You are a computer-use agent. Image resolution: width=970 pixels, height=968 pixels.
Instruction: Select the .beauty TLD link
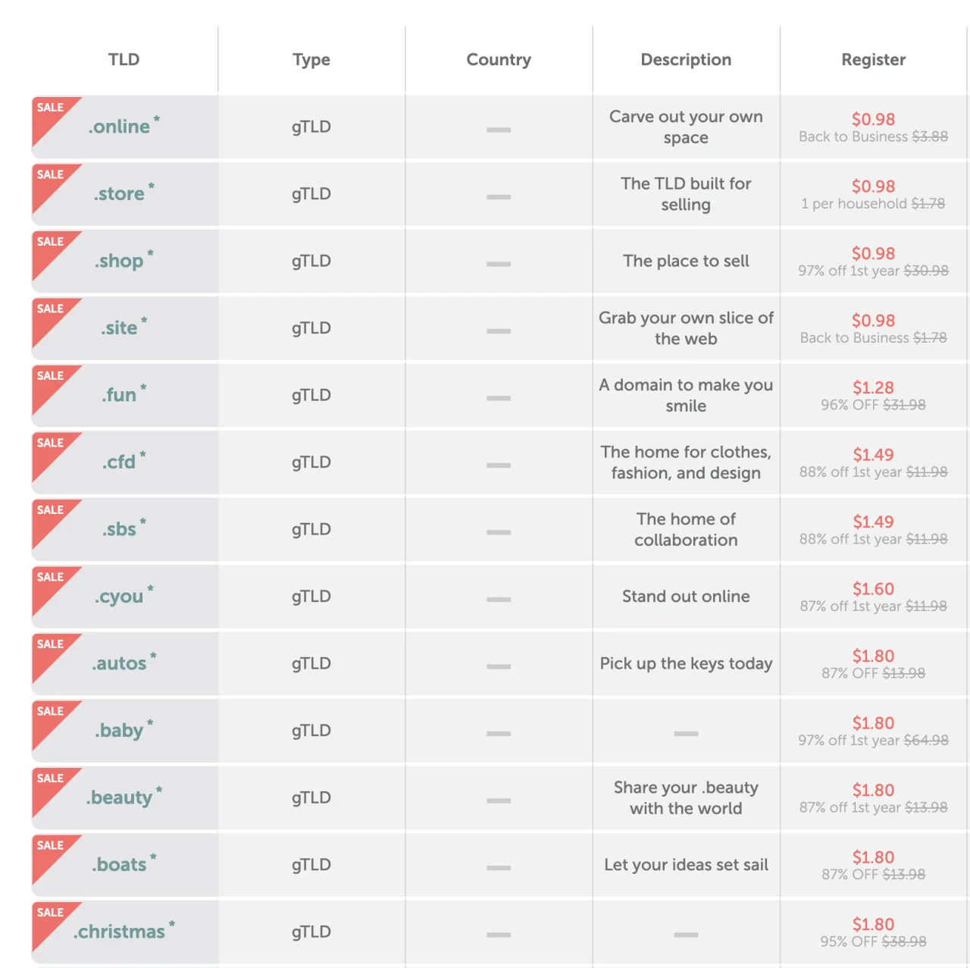tap(120, 797)
